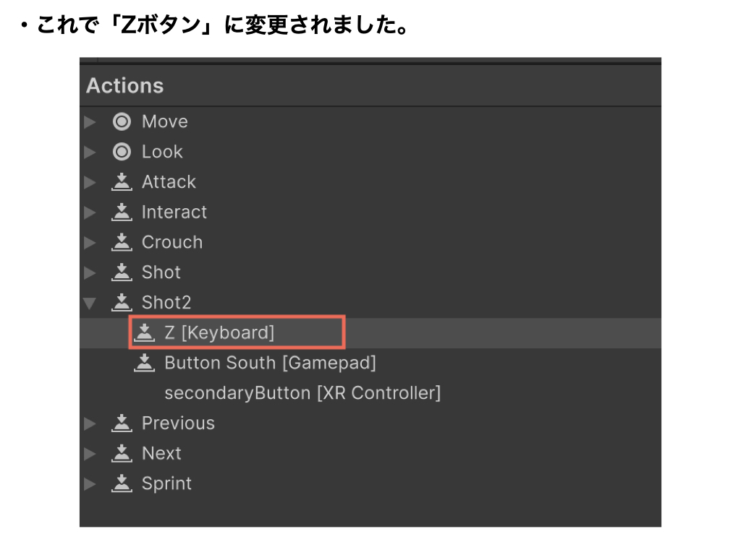
Task: Click the Sprint action button icon
Action: click(x=122, y=483)
